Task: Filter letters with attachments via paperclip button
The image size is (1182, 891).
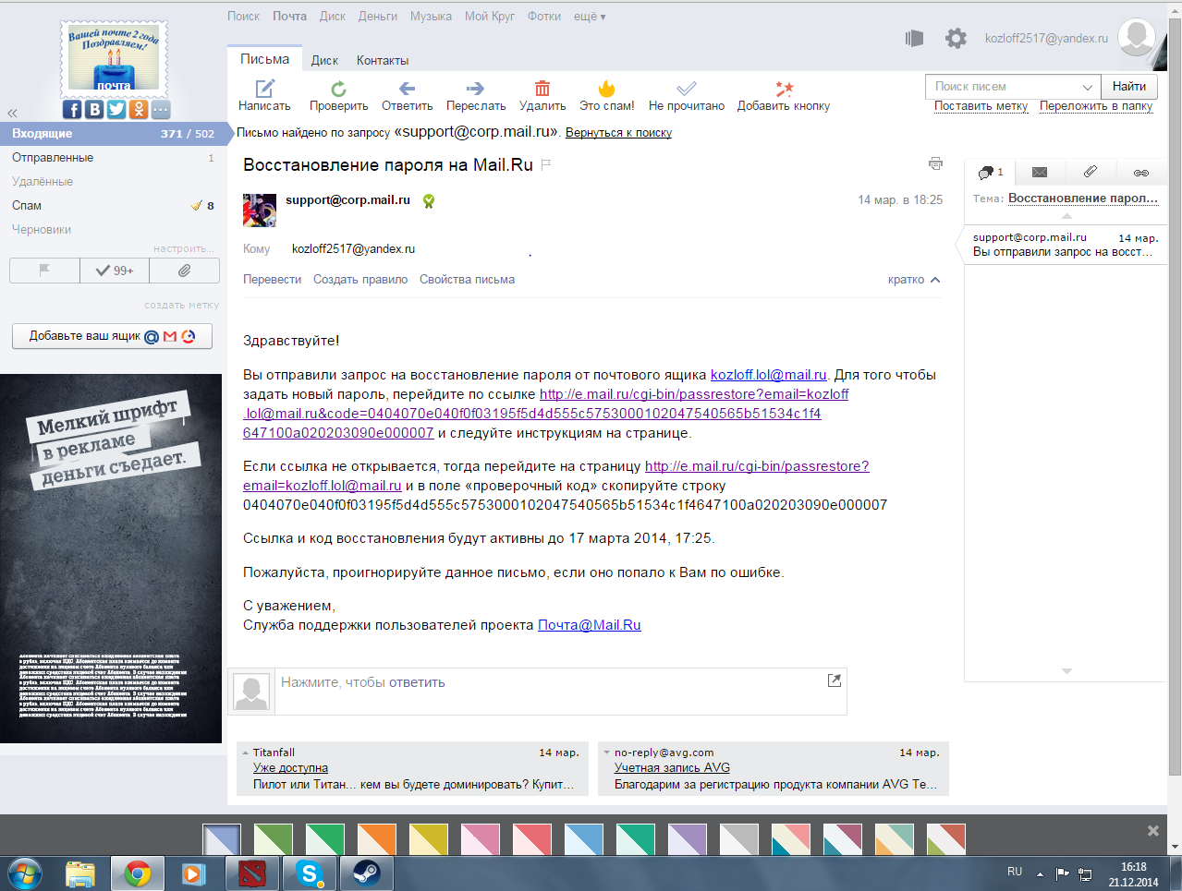Action: pos(185,271)
